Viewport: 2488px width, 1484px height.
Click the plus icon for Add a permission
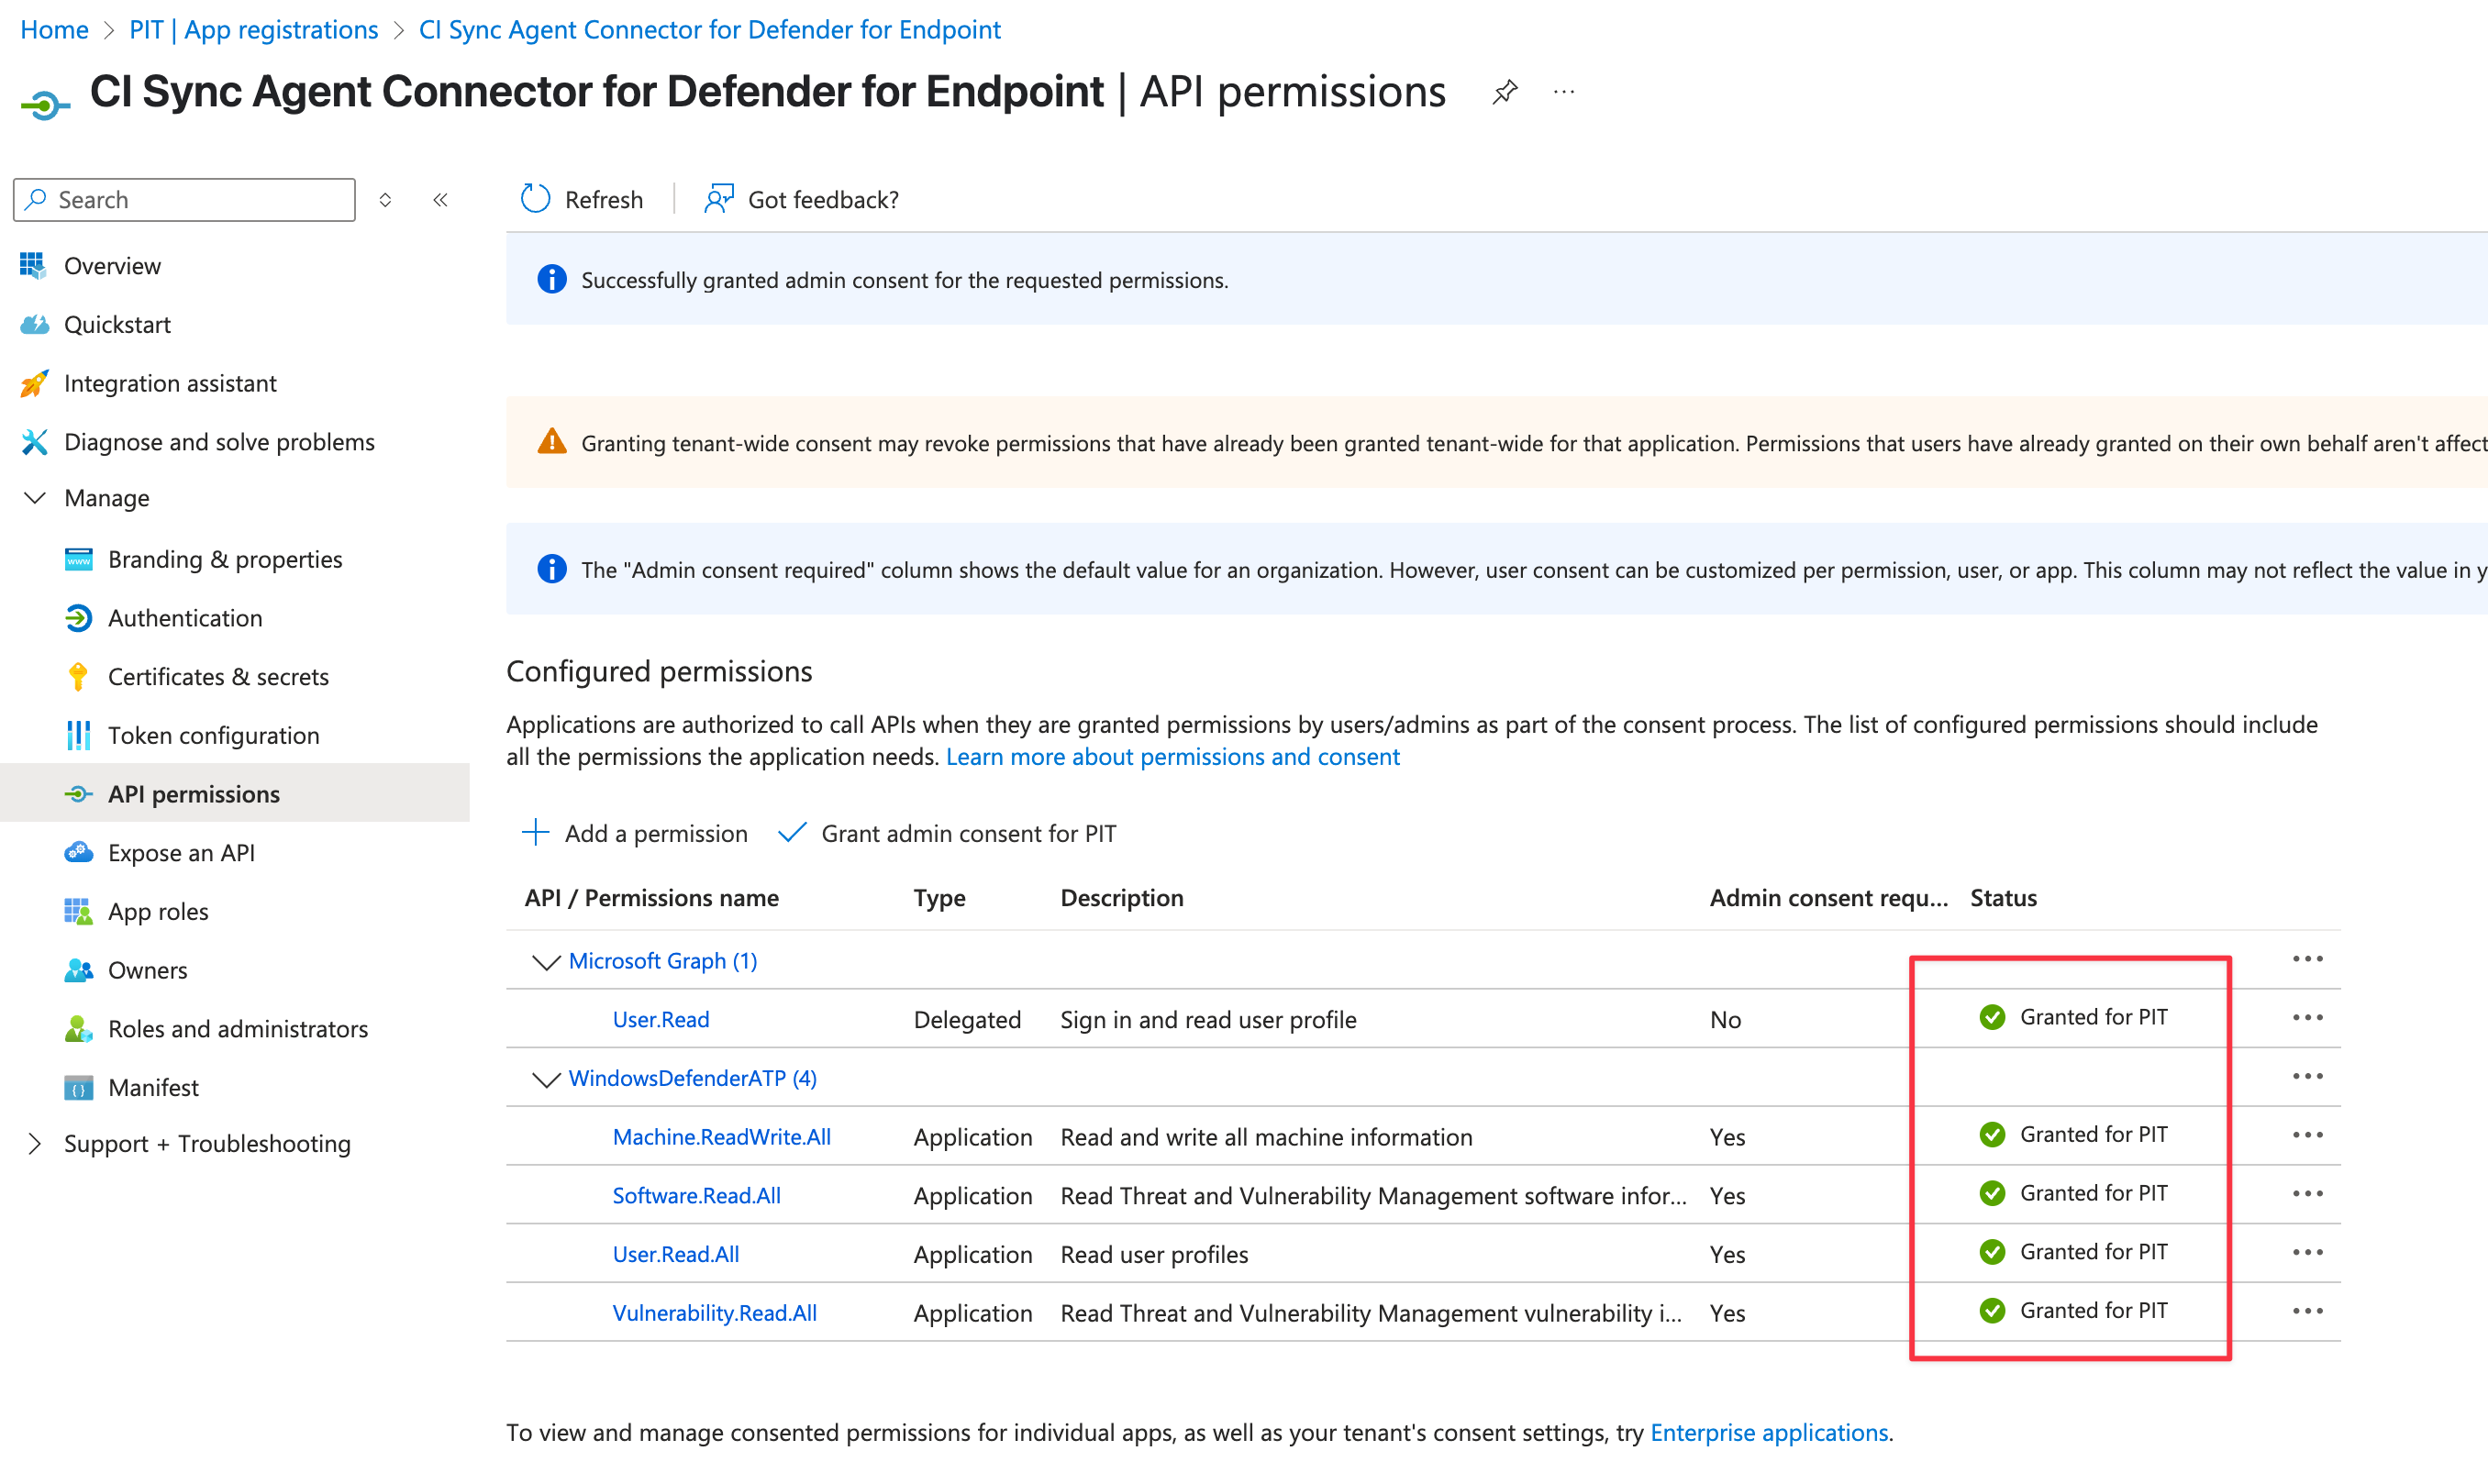(x=535, y=833)
